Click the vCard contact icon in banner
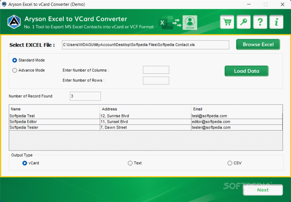The image size is (291, 202). (190, 23)
